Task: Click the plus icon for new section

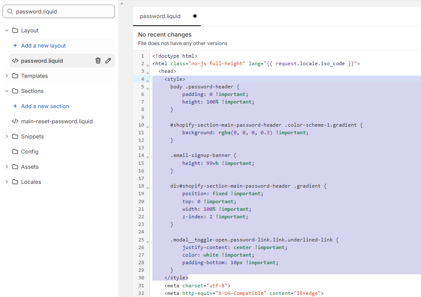Action: (15, 106)
